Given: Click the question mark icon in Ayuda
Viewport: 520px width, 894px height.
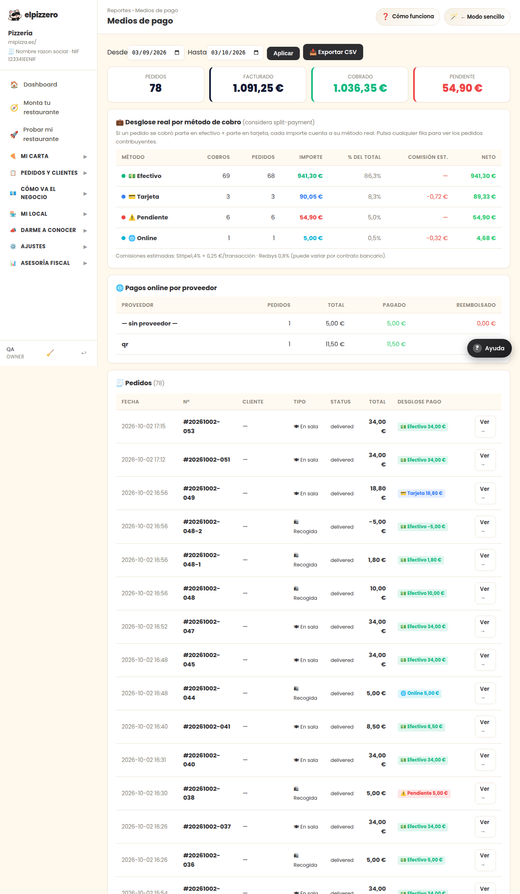Looking at the screenshot, I should [477, 348].
